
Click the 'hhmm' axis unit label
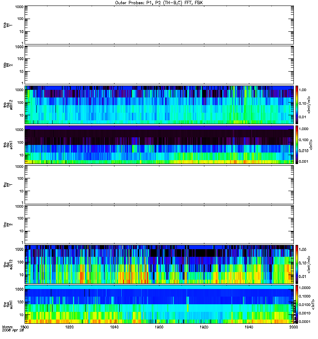pyautogui.click(x=7, y=327)
